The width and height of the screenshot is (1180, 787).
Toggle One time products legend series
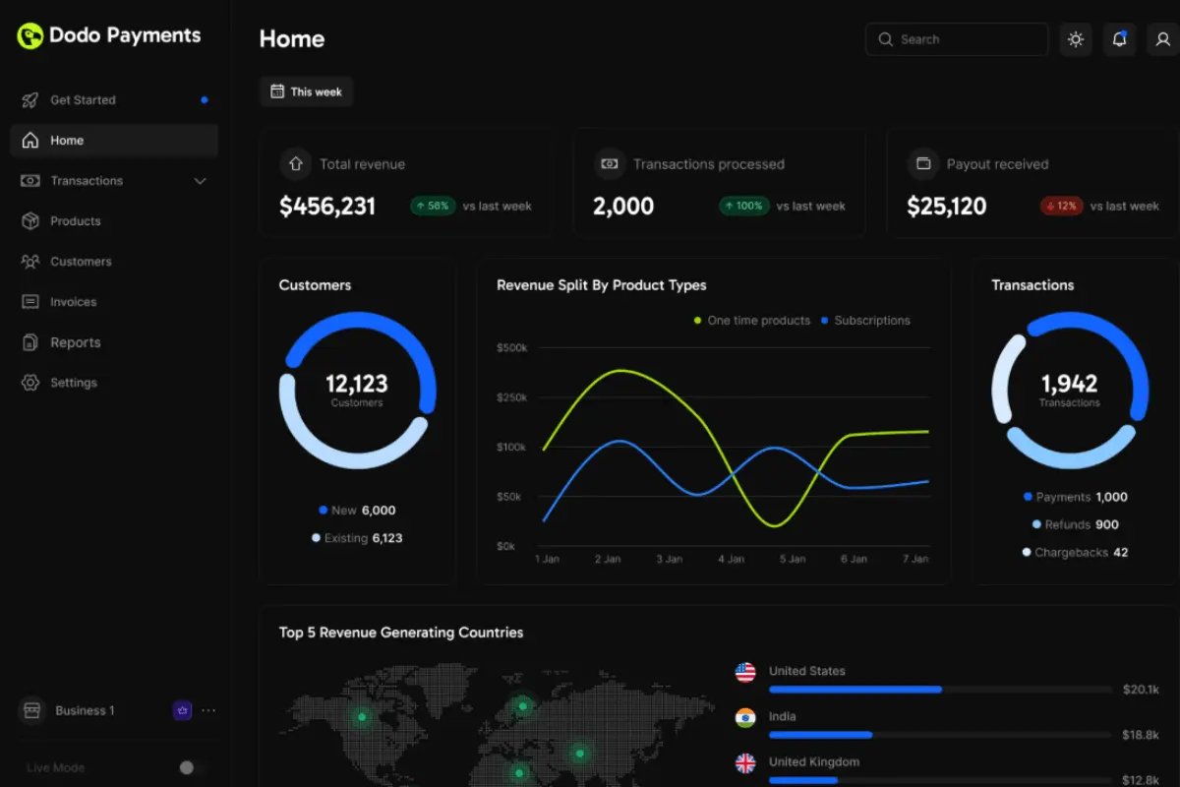(752, 321)
